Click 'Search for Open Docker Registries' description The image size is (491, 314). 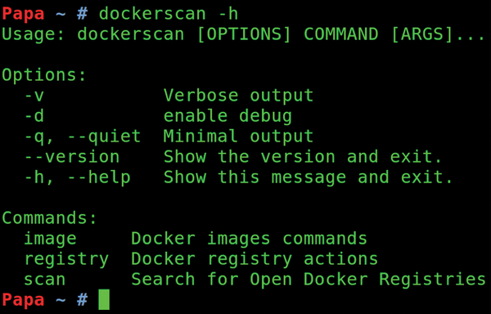tap(309, 280)
